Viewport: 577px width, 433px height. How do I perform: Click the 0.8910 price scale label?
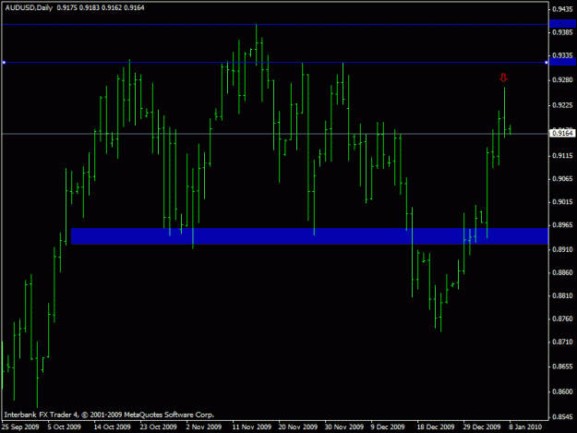(x=562, y=249)
